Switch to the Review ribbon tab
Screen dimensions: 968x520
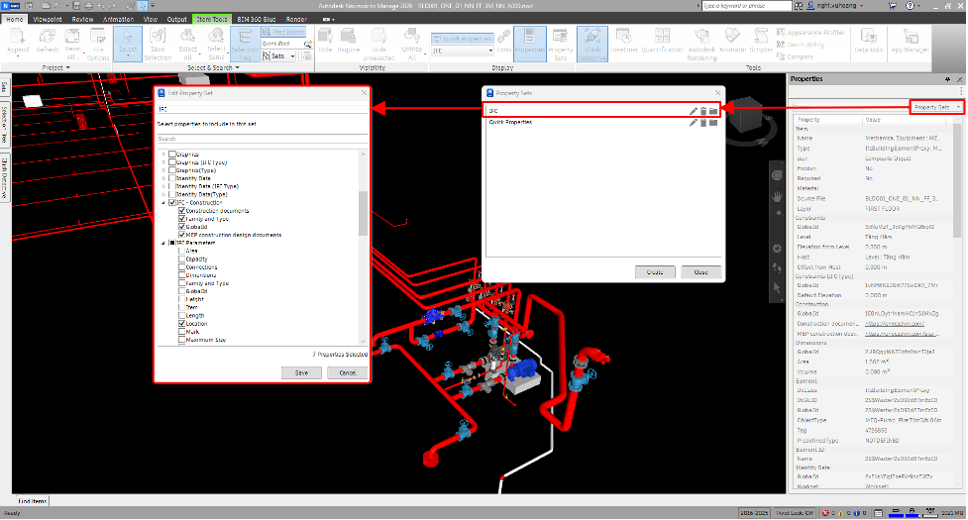82,19
